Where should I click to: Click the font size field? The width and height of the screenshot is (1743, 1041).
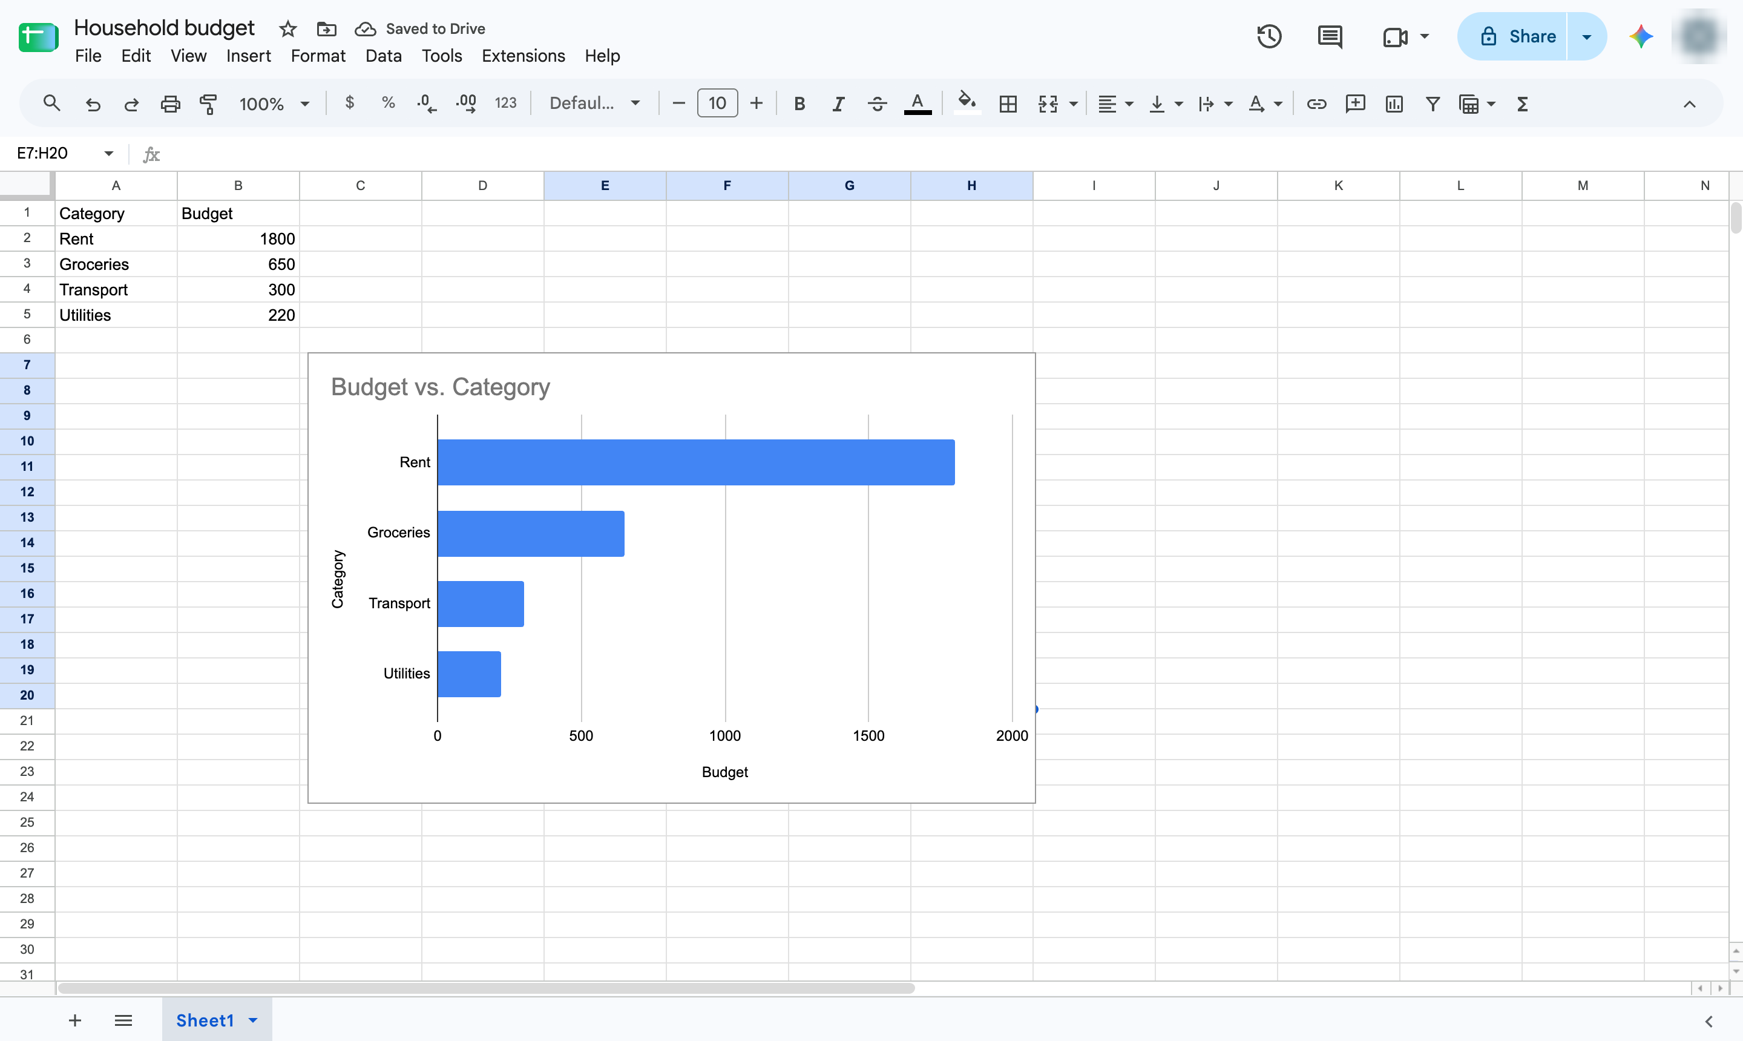coord(717,104)
